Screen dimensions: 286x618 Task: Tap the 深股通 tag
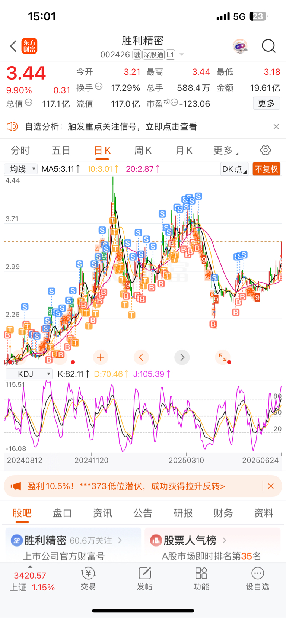coord(153,55)
